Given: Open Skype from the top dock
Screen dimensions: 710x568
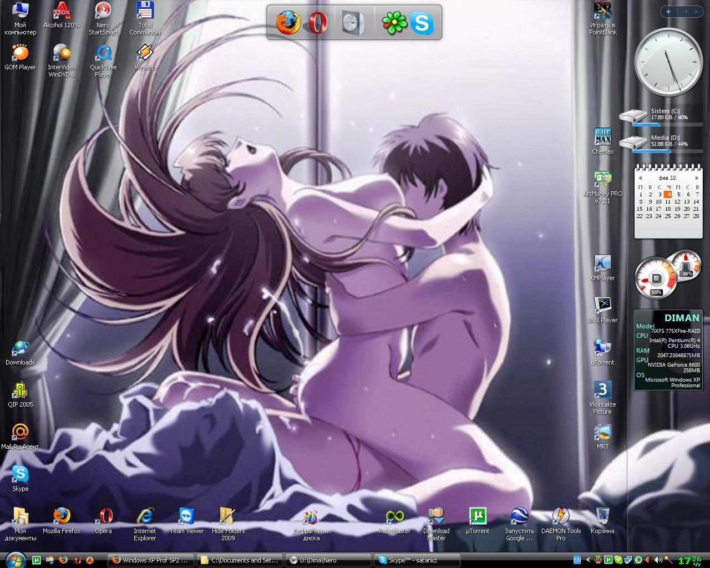Looking at the screenshot, I should pyautogui.click(x=422, y=23).
